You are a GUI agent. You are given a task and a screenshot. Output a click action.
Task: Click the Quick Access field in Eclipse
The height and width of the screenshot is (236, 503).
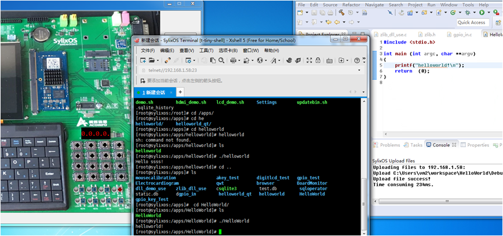click(x=473, y=23)
